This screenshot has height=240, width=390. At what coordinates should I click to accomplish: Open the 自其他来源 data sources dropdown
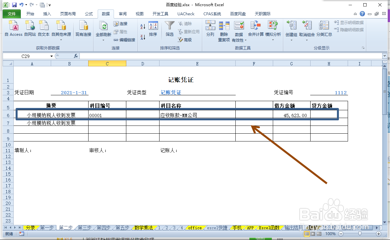[x=61, y=30]
